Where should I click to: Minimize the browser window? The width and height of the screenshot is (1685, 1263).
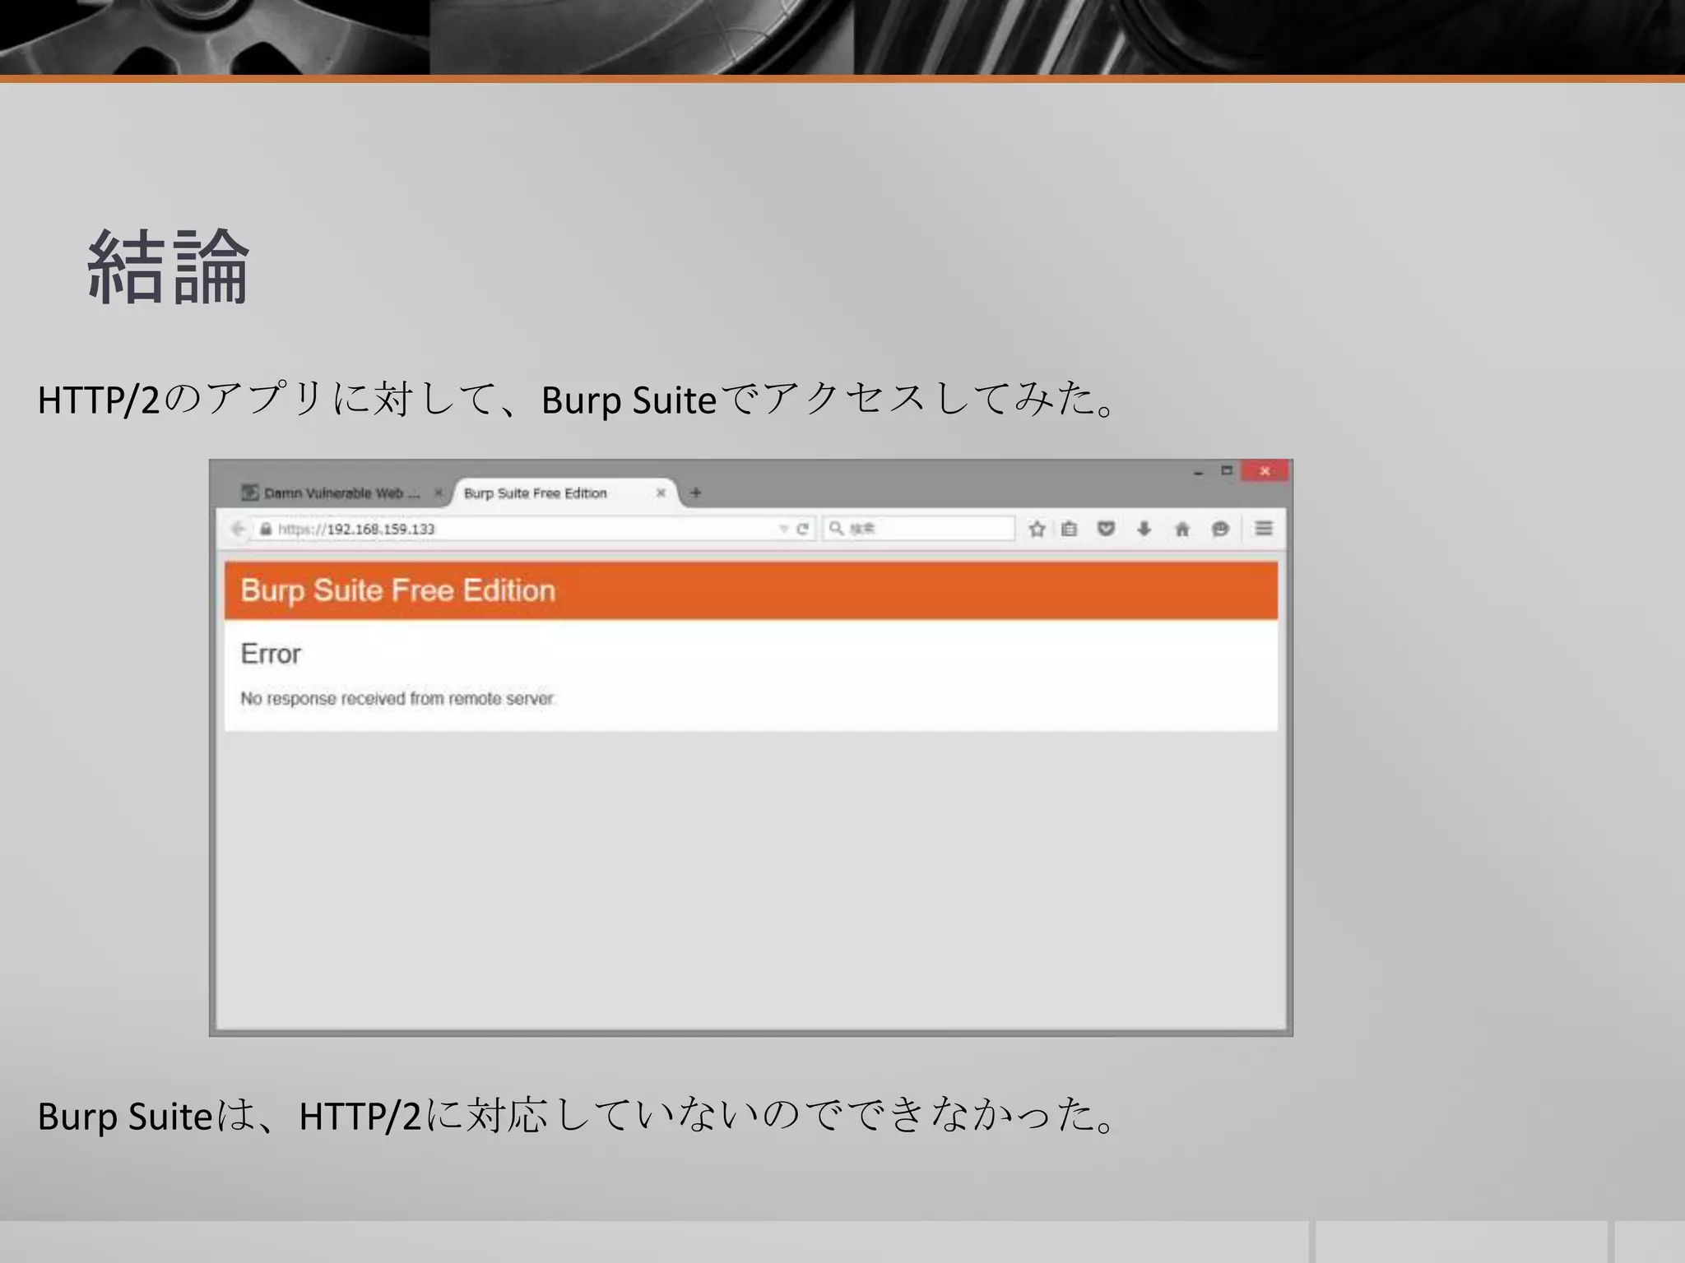1198,472
